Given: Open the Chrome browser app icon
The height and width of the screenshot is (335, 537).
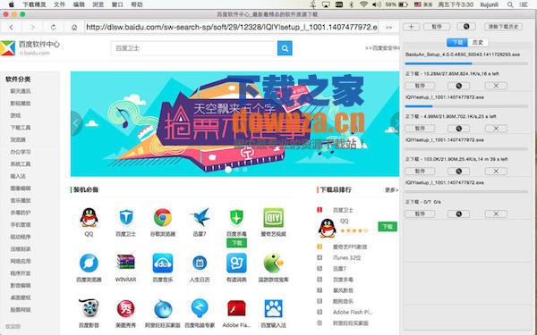Looking at the screenshot, I should [x=163, y=218].
